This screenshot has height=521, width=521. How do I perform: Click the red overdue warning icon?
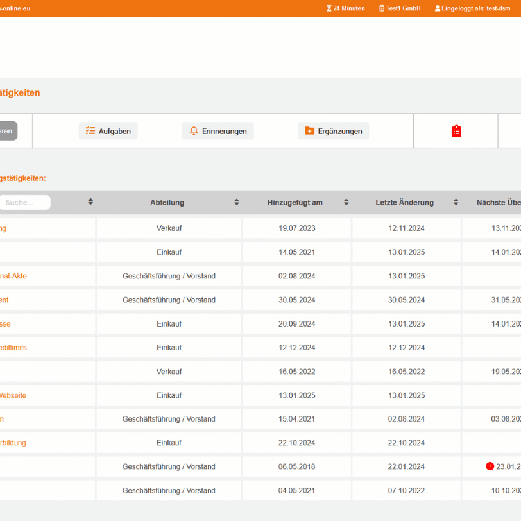[x=490, y=466]
